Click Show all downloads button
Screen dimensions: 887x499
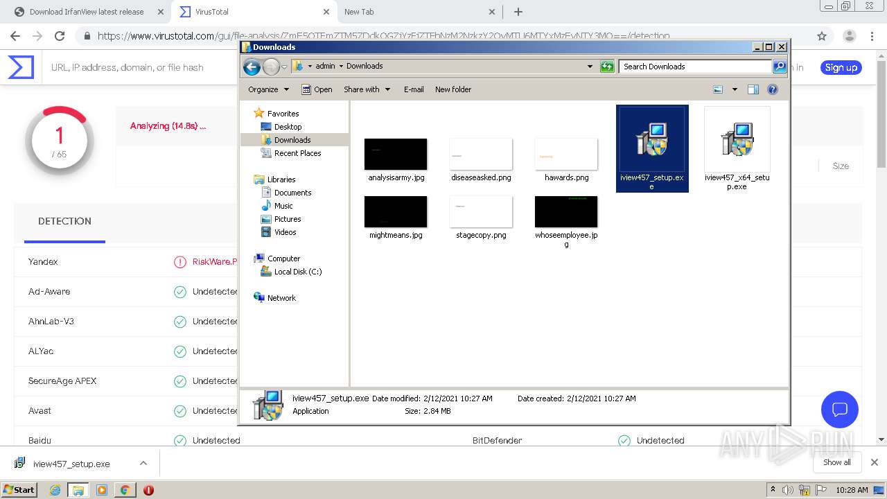[x=837, y=462]
